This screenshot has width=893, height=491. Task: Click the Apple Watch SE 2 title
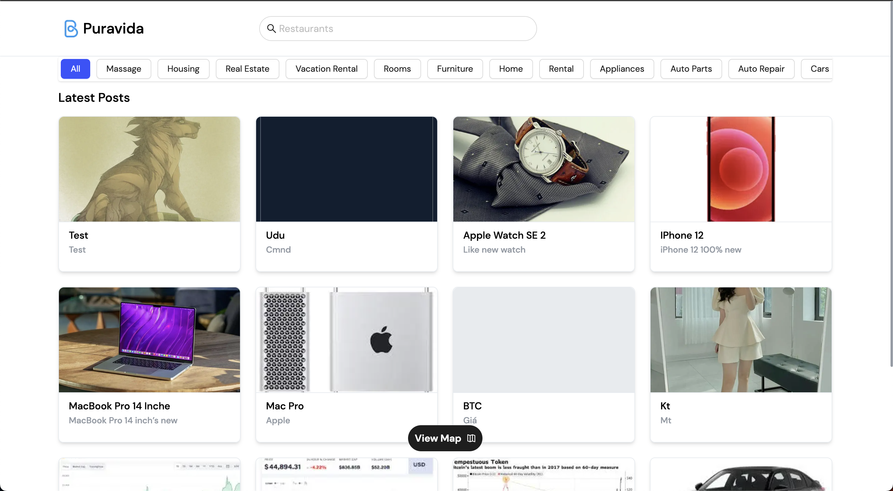(x=504, y=235)
